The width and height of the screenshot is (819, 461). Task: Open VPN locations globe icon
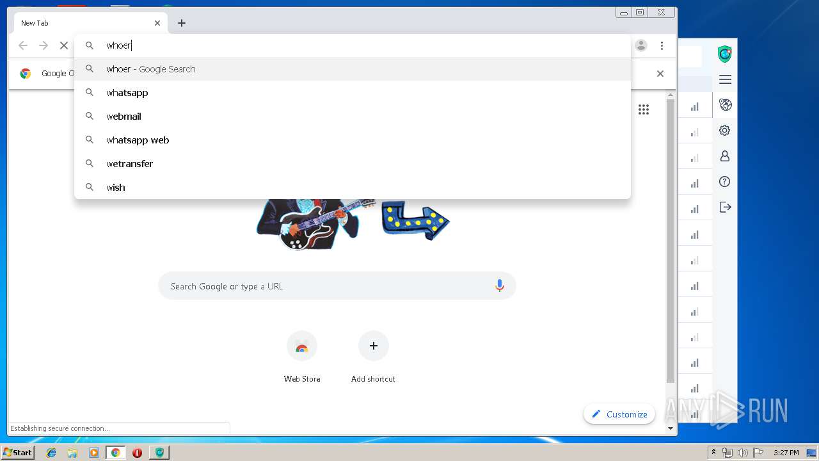pos(725,105)
